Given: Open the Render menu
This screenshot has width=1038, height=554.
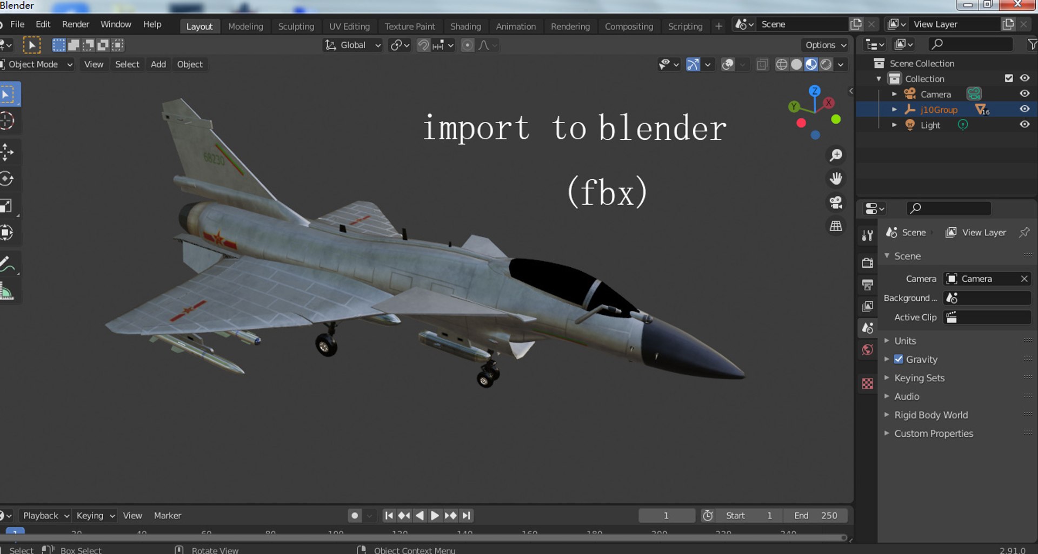Looking at the screenshot, I should pos(76,24).
